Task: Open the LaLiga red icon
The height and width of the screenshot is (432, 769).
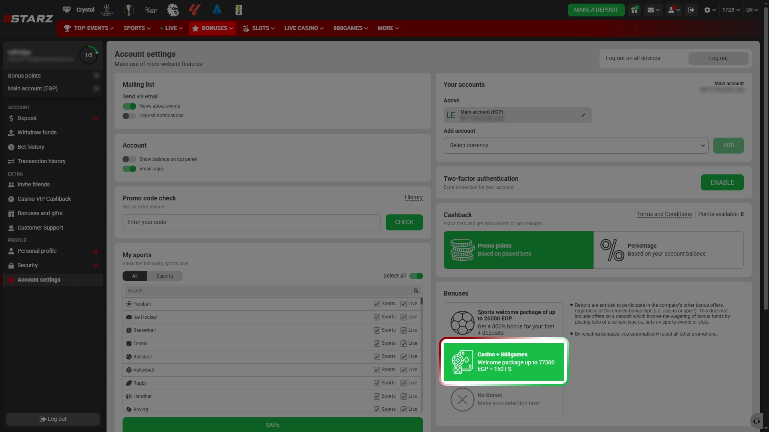Action: [x=195, y=10]
